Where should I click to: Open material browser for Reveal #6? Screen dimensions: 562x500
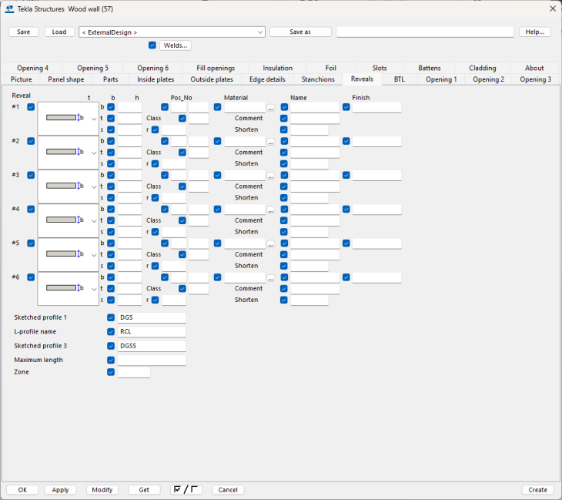click(x=270, y=278)
